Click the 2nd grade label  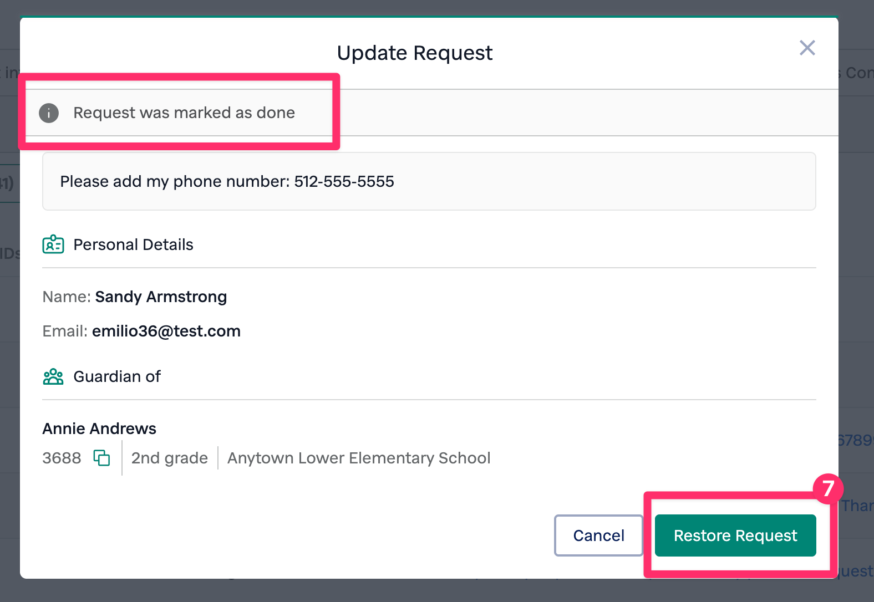coord(169,458)
